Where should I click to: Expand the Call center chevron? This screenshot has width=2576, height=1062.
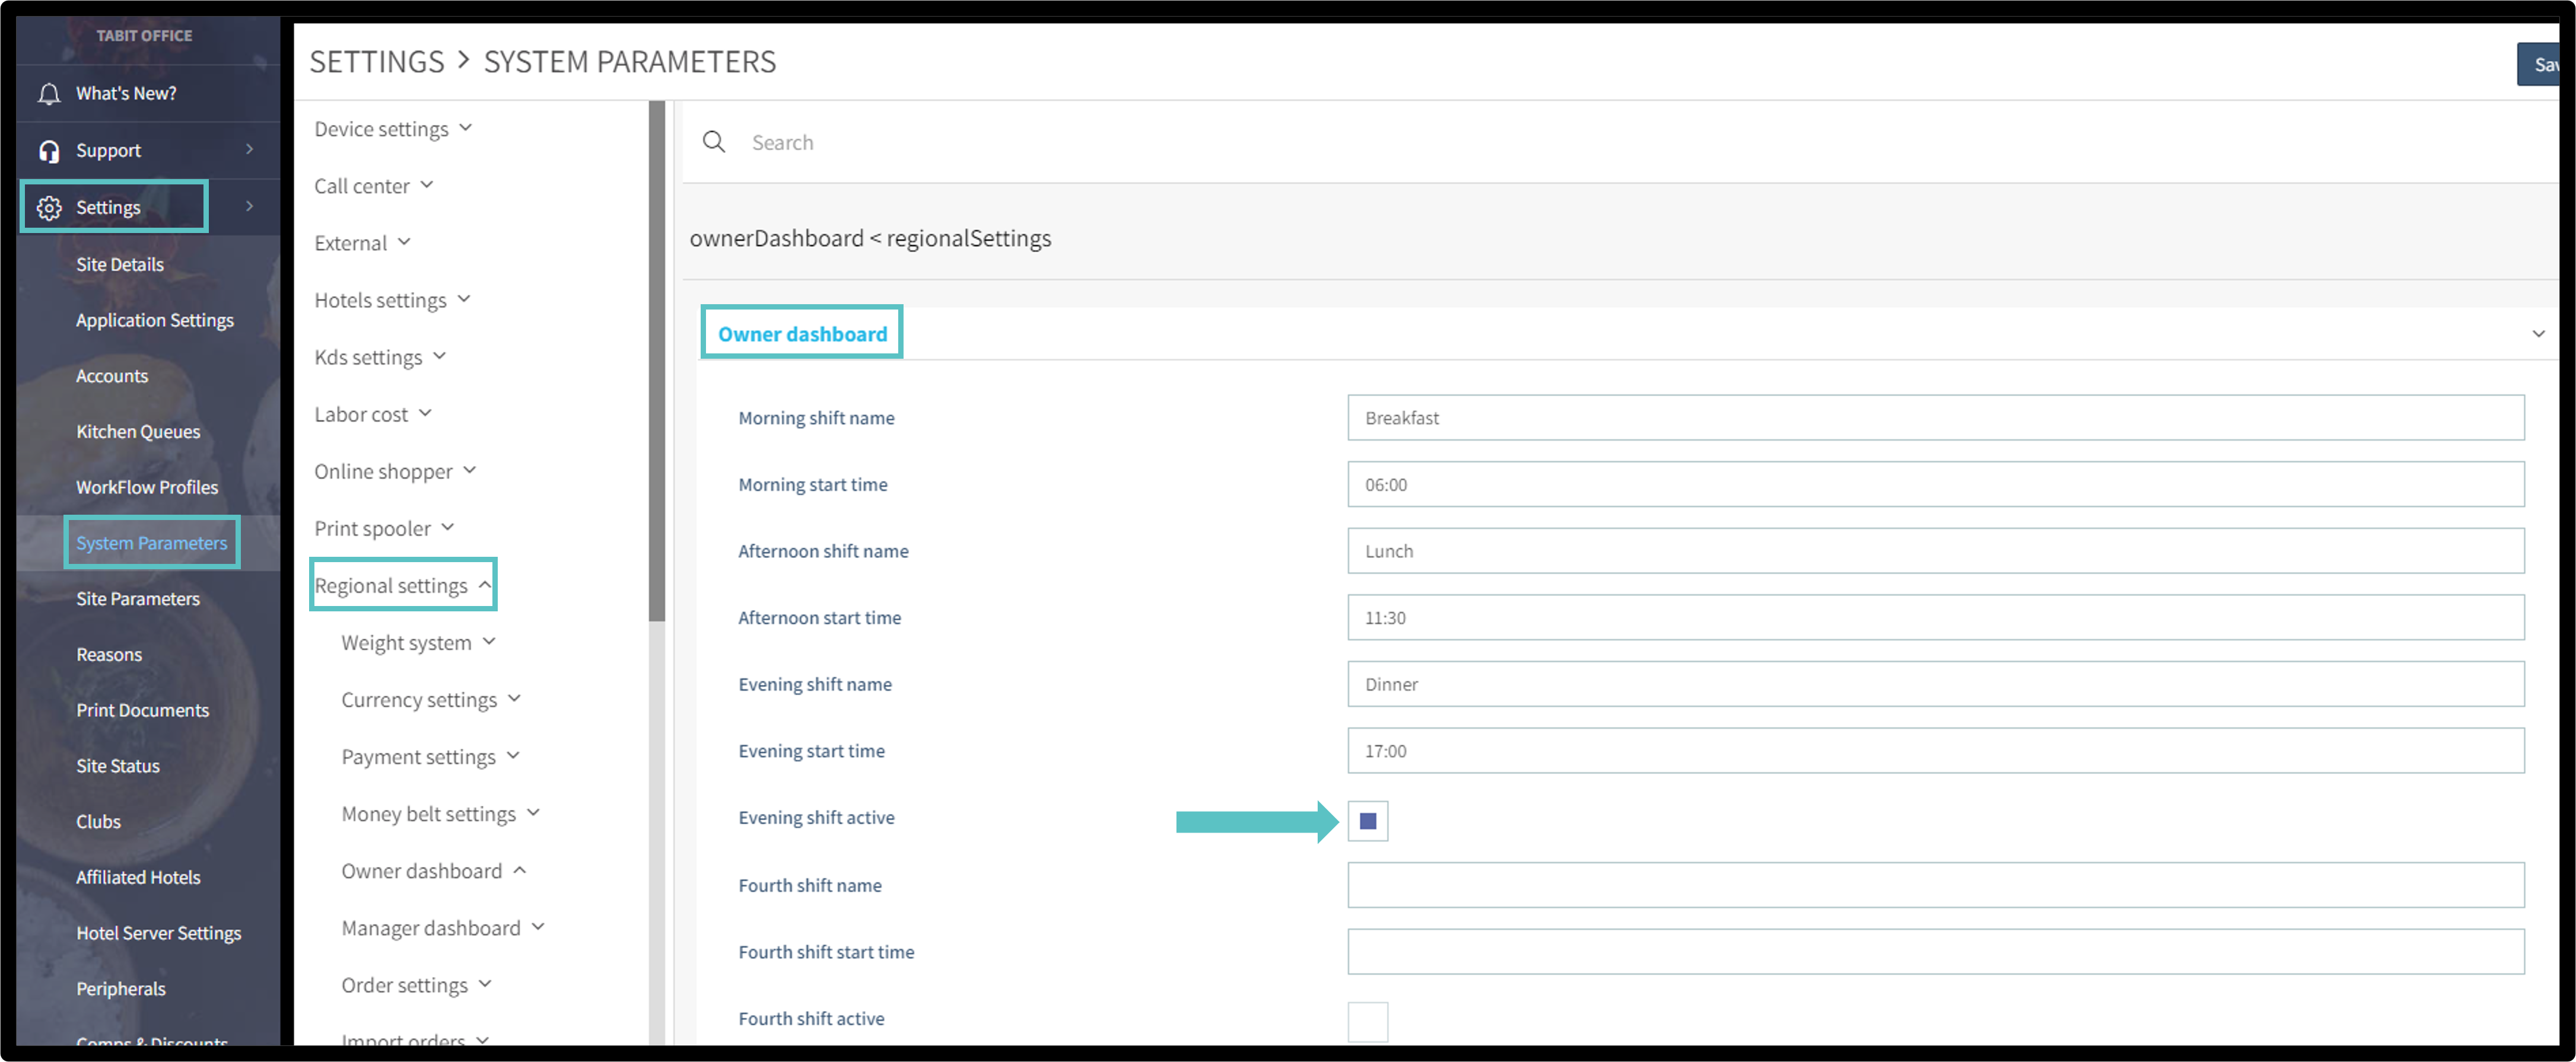pos(427,185)
